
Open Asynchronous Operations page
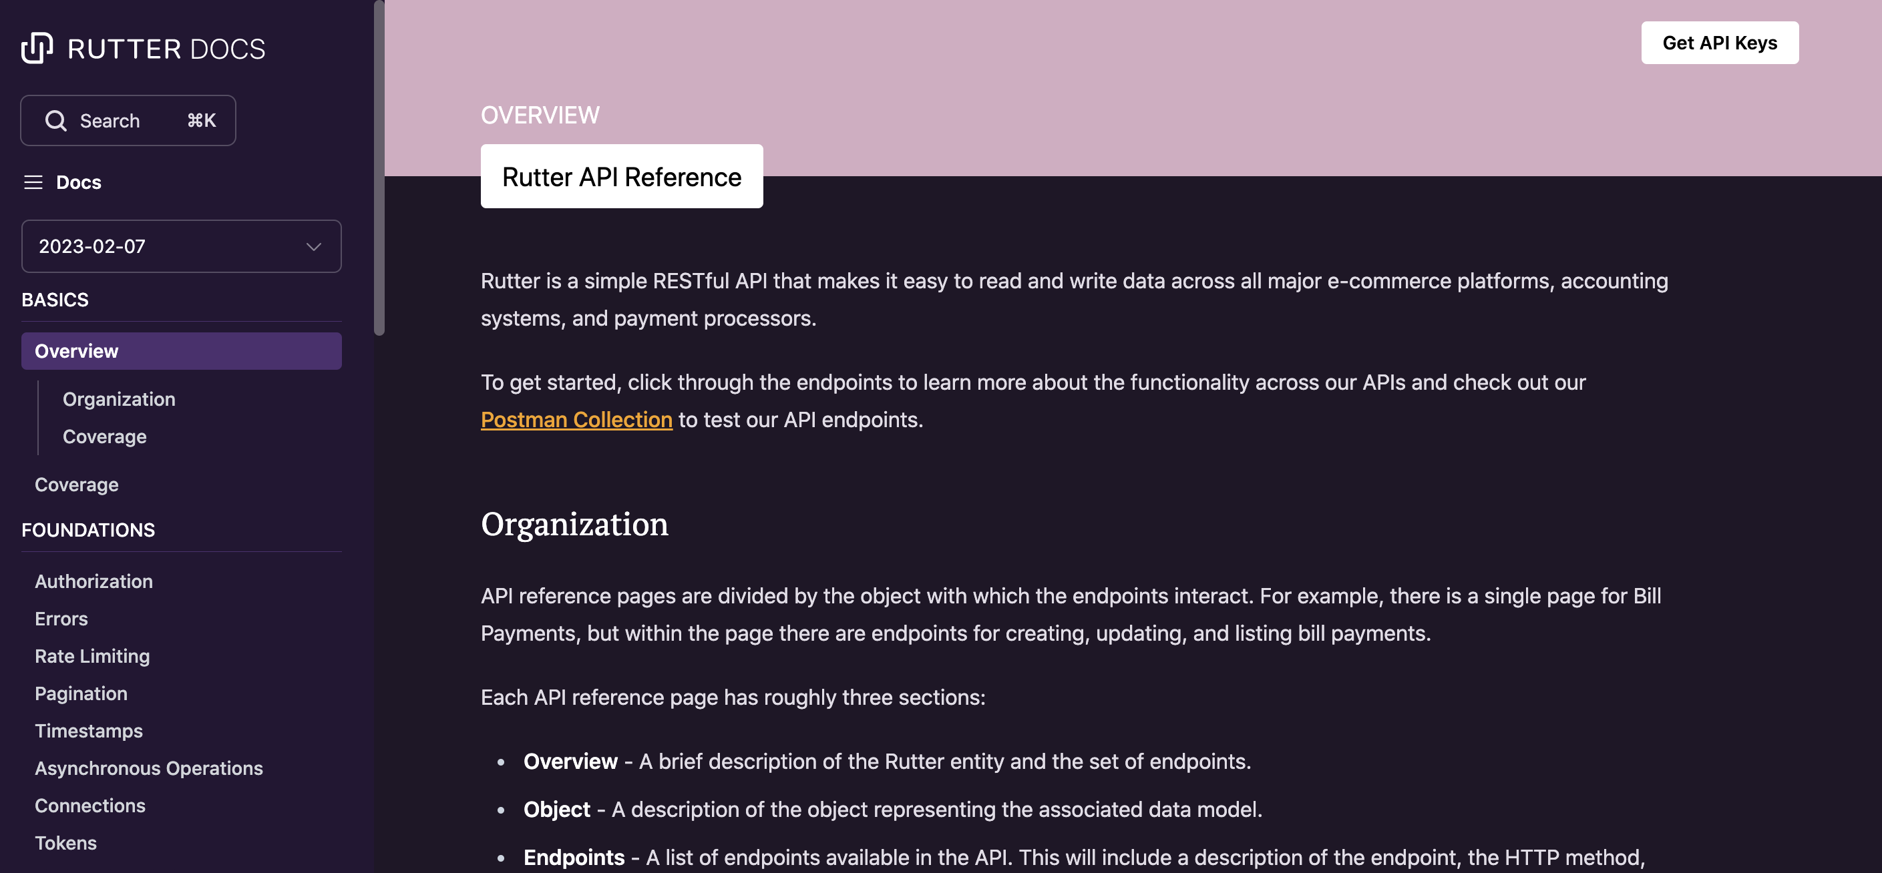point(149,768)
